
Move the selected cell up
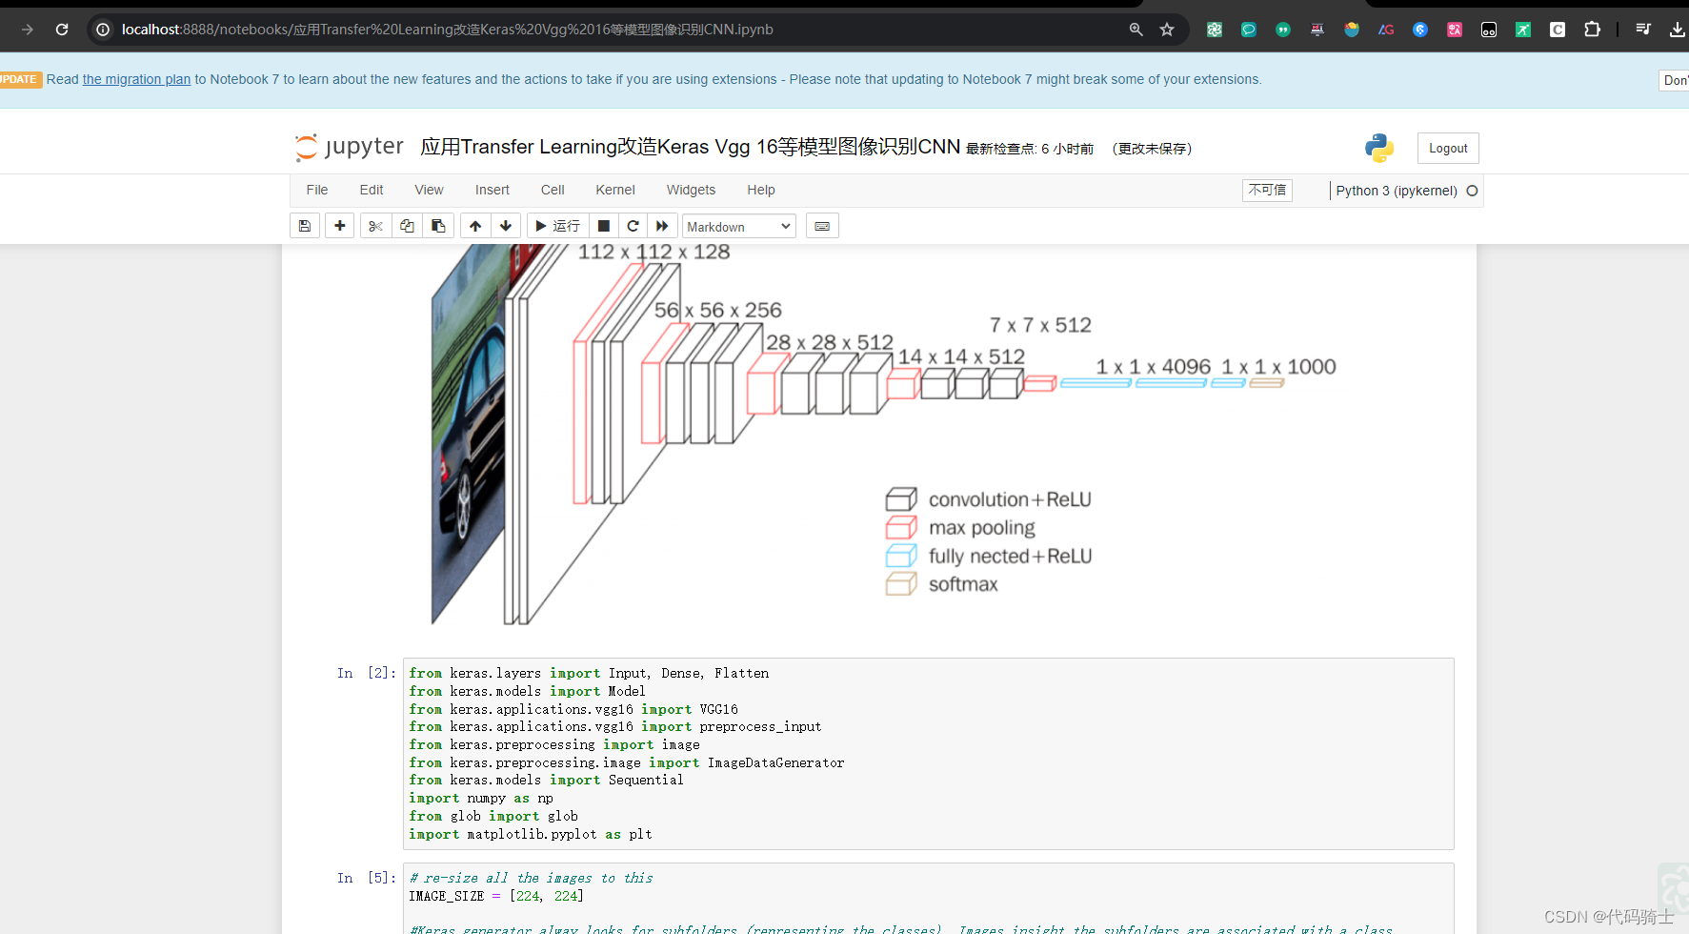click(474, 226)
